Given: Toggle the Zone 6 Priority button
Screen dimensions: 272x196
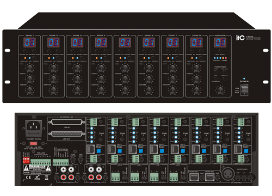Looking at the screenshot, I should (x=153, y=58).
